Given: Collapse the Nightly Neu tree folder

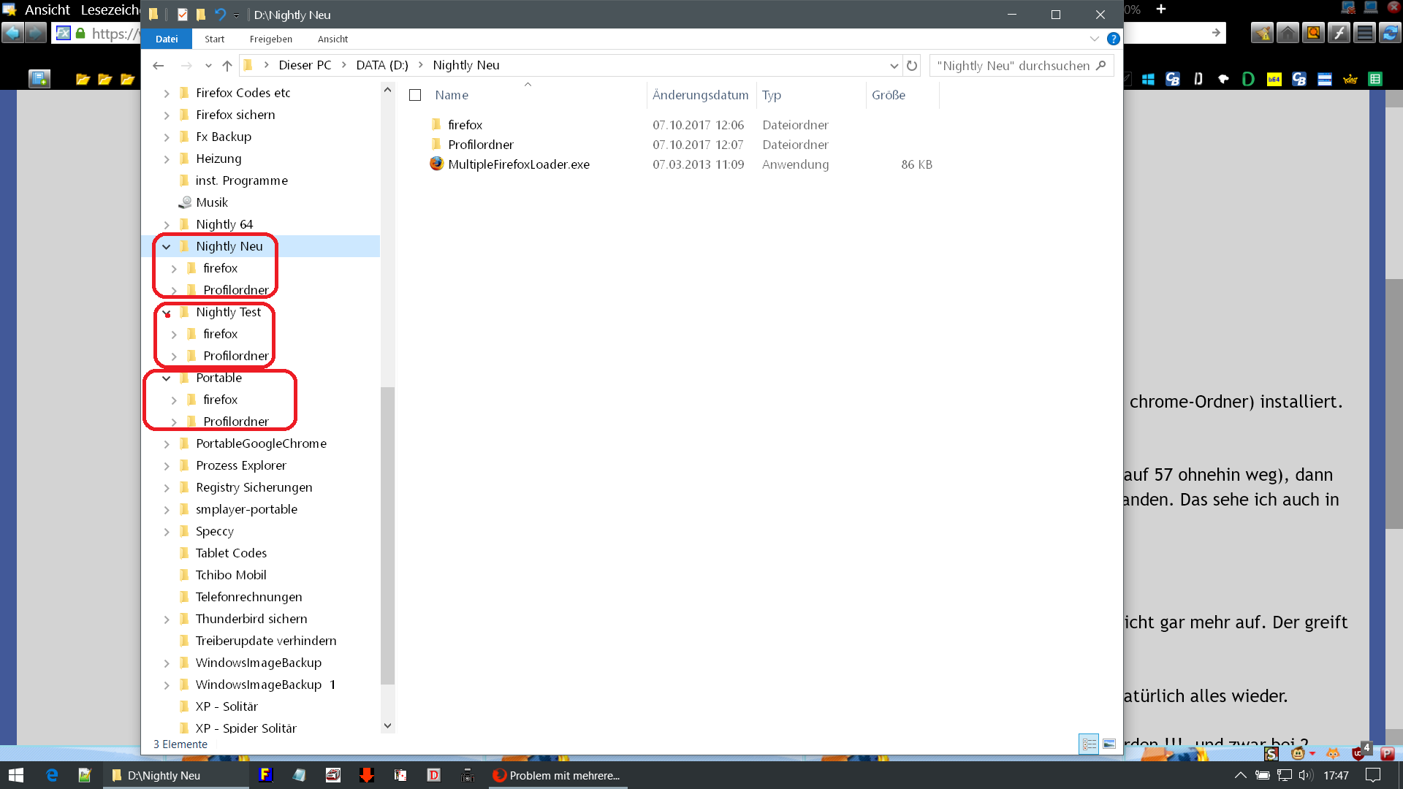Looking at the screenshot, I should pyautogui.click(x=167, y=247).
